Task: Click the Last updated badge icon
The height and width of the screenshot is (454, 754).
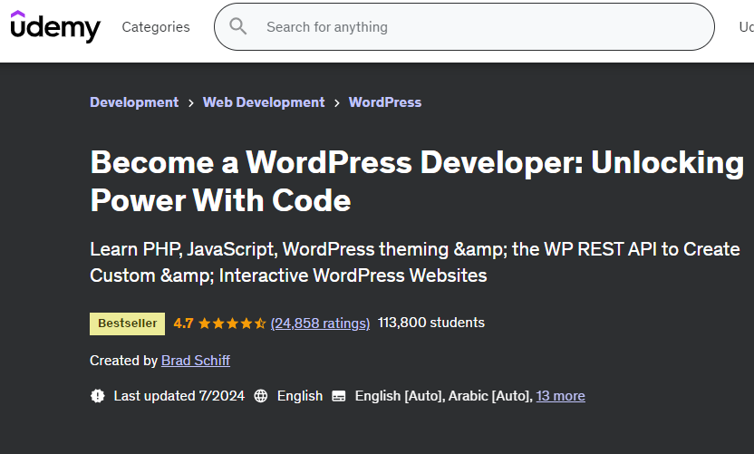Action: click(98, 396)
